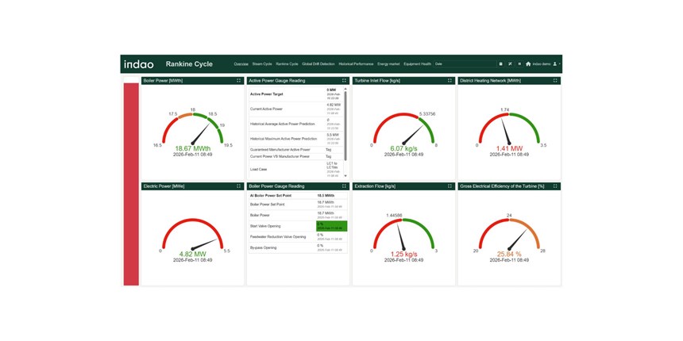Click the Date input field in header

[464, 64]
